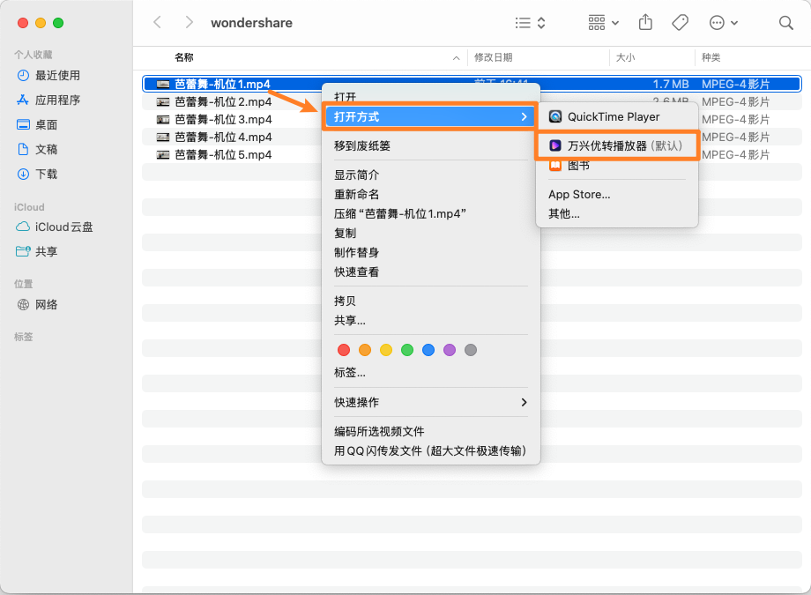Select 移到废纸篓 in context menu
Image resolution: width=811 pixels, height=595 pixels.
click(x=362, y=145)
